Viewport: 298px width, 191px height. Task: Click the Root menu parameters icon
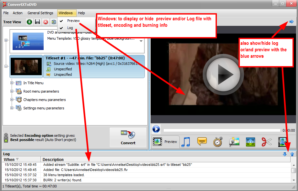[19, 91]
